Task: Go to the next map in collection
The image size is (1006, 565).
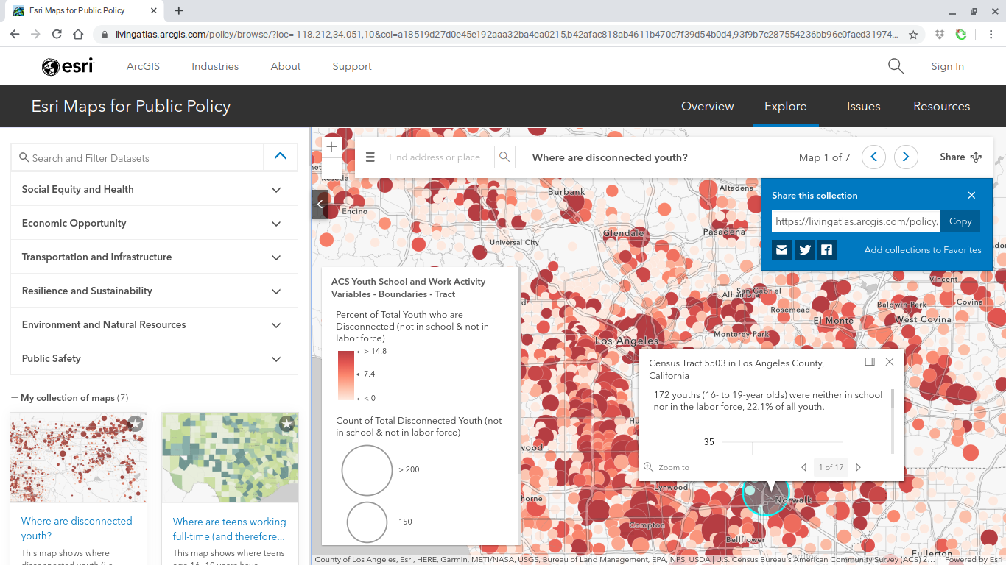Action: tap(906, 157)
